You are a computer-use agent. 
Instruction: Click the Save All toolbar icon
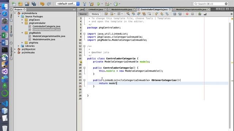pyautogui.click(x=34, y=4)
